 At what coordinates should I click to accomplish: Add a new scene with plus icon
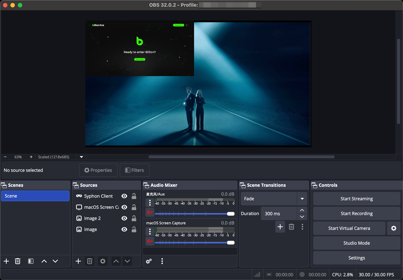(x=6, y=261)
